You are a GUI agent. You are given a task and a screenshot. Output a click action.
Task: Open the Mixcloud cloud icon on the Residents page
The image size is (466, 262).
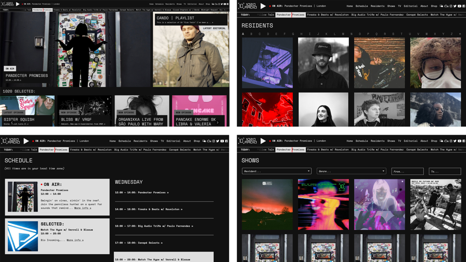click(x=446, y=6)
